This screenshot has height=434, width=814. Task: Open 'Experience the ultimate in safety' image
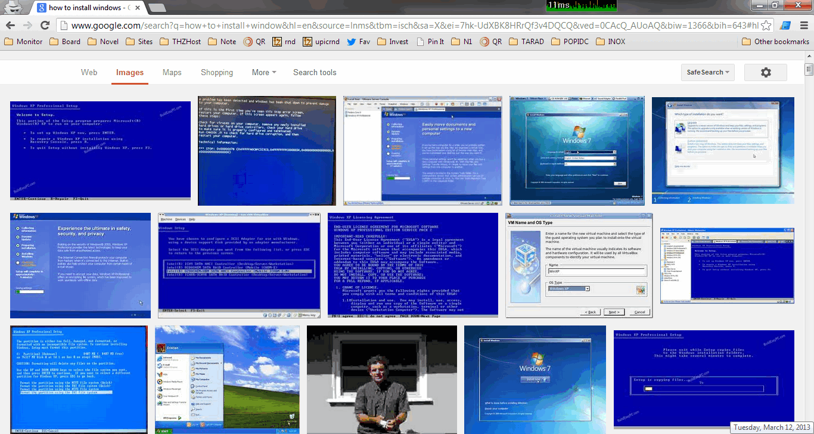click(x=80, y=265)
